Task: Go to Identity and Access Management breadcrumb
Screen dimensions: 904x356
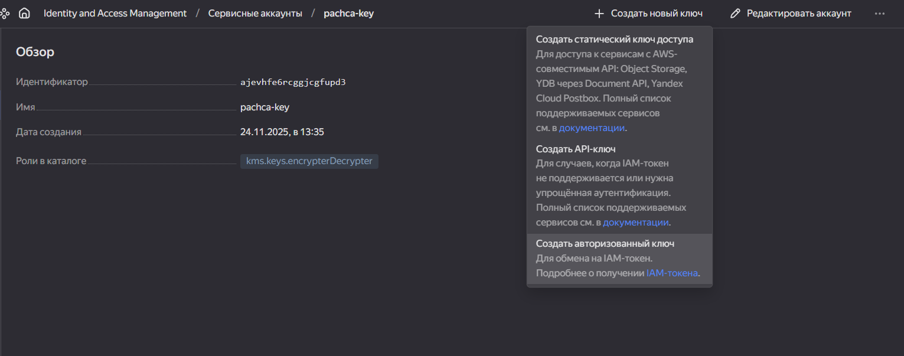Action: pyautogui.click(x=115, y=13)
